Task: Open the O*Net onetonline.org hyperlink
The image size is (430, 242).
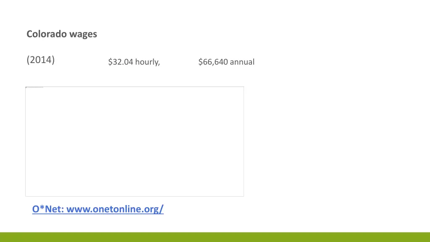Action: (98, 209)
